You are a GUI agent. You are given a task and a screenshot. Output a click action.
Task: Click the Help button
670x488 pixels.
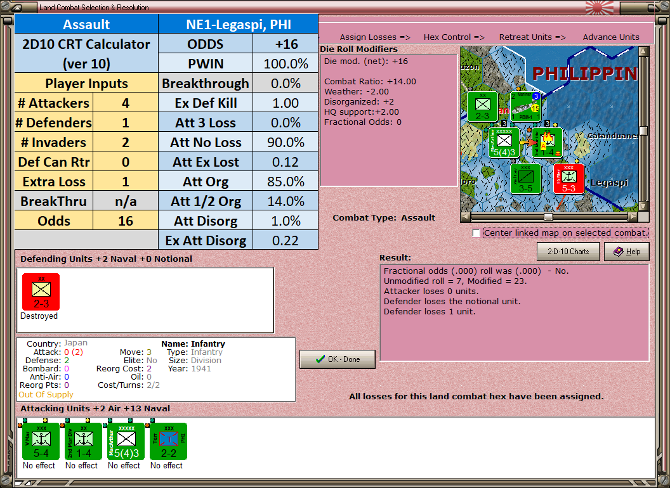click(627, 252)
